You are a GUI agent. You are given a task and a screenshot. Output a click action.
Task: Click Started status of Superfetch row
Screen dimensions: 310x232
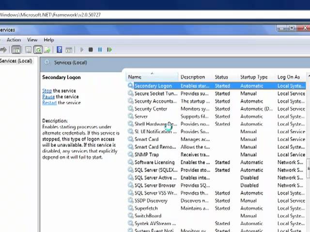pos(222,208)
